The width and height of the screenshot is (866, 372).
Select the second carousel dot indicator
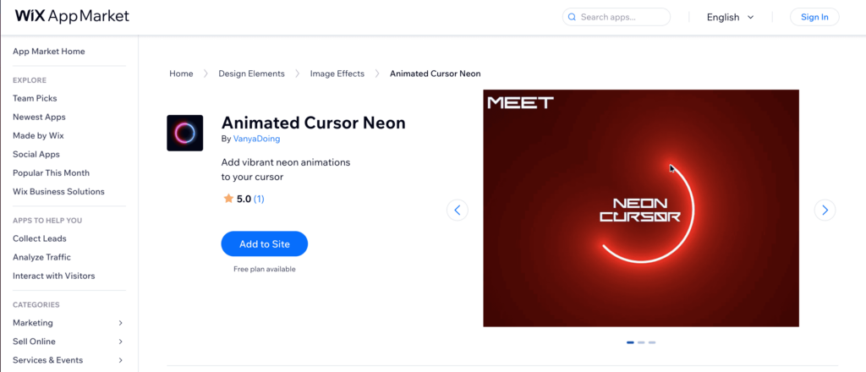tap(641, 342)
